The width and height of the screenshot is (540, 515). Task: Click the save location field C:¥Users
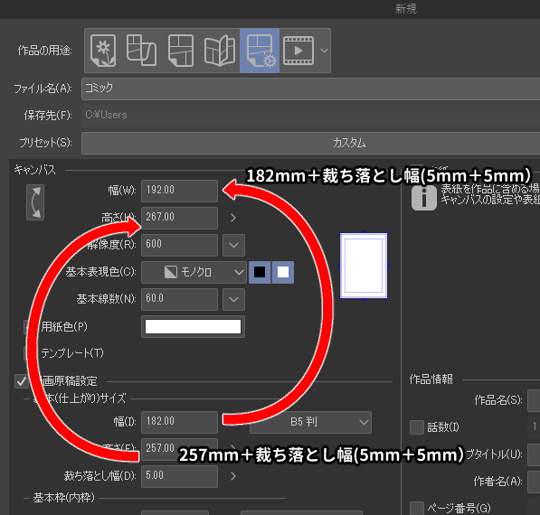point(310,115)
